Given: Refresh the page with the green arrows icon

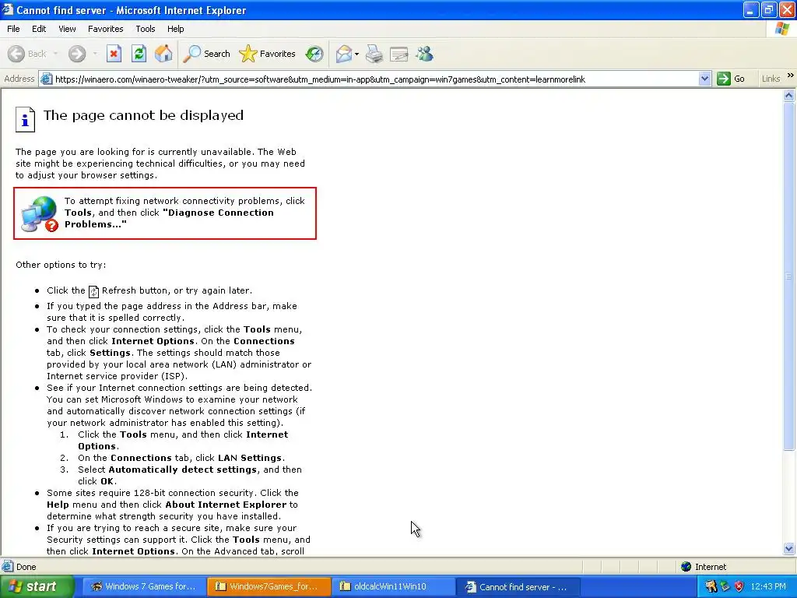Looking at the screenshot, I should pyautogui.click(x=139, y=54).
